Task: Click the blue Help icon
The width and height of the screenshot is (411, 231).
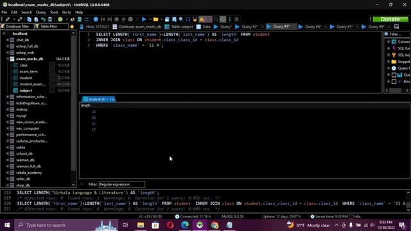Action: click(96, 19)
